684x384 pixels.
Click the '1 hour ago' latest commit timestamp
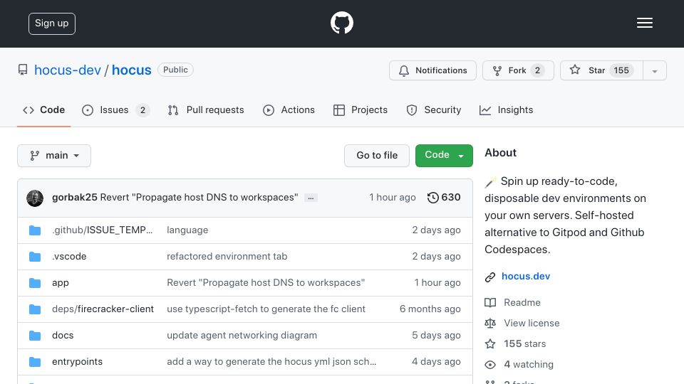pyautogui.click(x=392, y=198)
